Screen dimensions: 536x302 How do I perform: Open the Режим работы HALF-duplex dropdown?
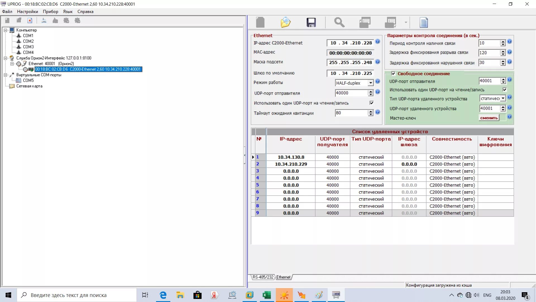tap(370, 83)
